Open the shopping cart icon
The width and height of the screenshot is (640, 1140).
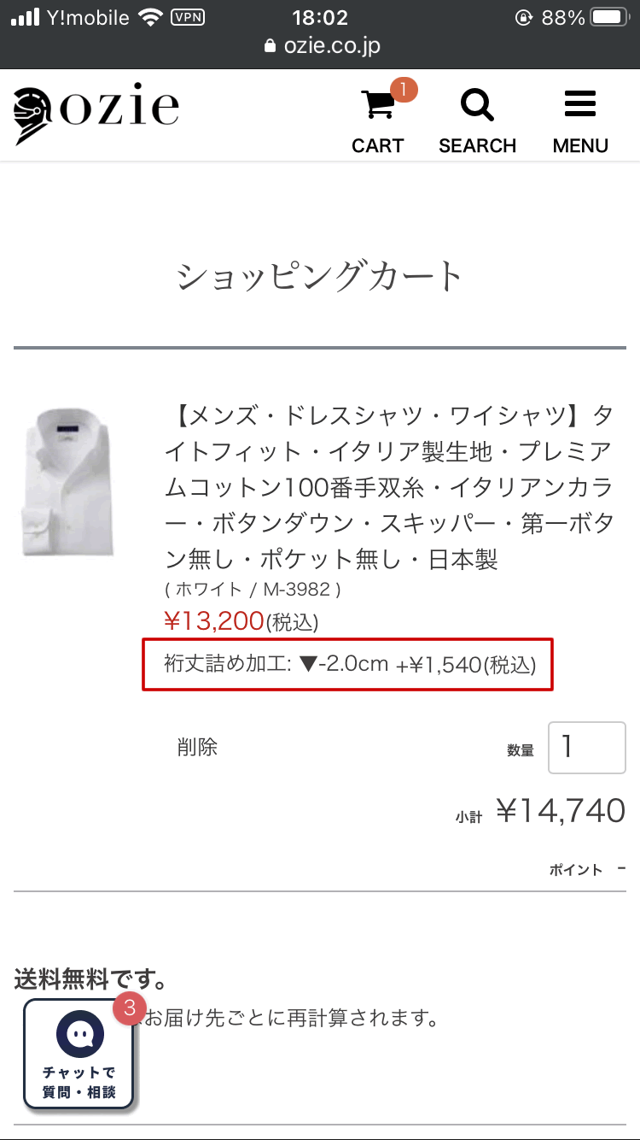tap(377, 106)
